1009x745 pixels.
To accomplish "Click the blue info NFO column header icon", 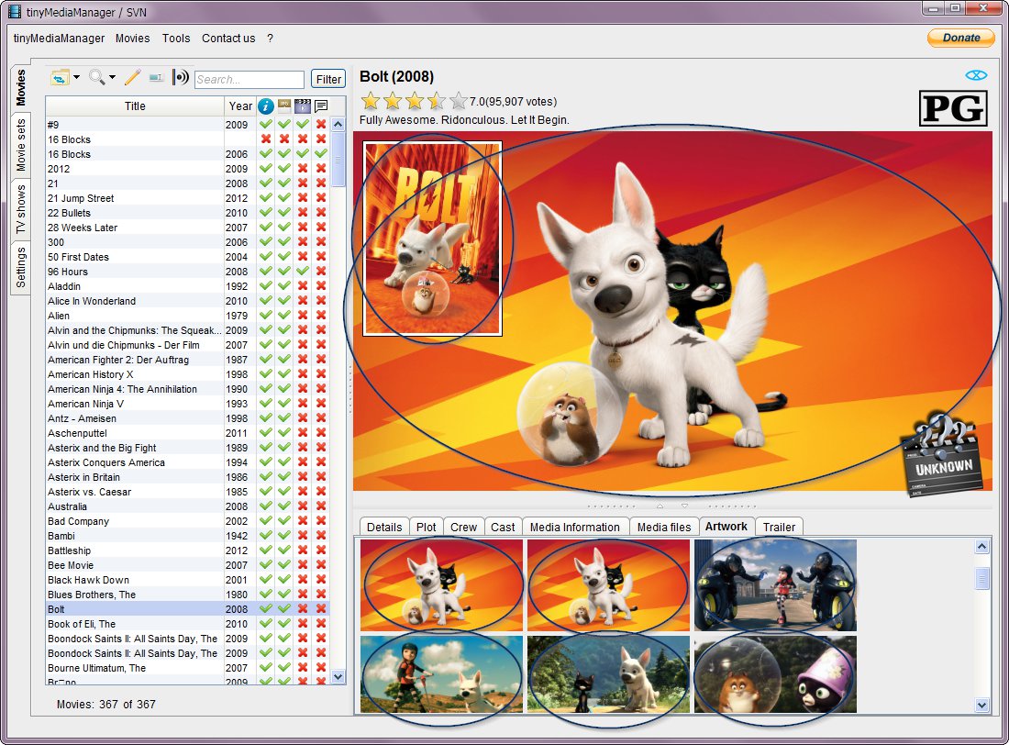I will tap(266, 106).
